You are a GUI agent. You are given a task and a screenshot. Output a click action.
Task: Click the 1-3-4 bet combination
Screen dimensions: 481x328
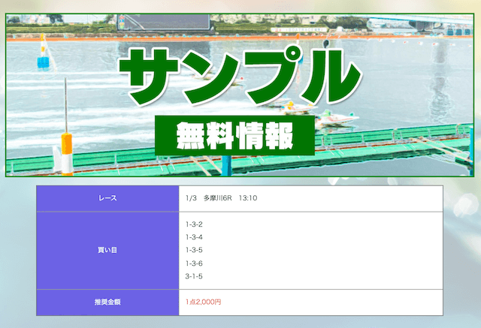point(194,236)
